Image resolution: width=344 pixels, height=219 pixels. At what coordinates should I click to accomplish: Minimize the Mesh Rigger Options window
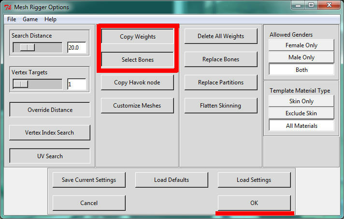click(x=298, y=5)
